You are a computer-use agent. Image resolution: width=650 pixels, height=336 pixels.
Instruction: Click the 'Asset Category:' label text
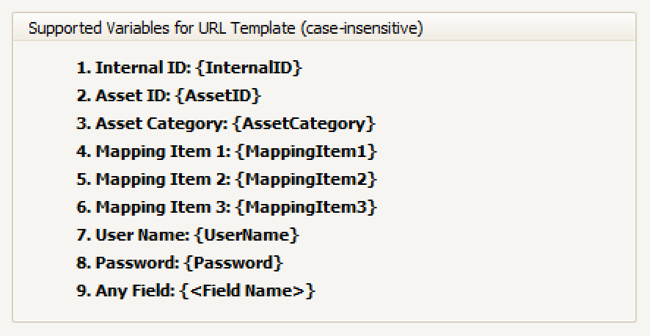click(x=161, y=124)
